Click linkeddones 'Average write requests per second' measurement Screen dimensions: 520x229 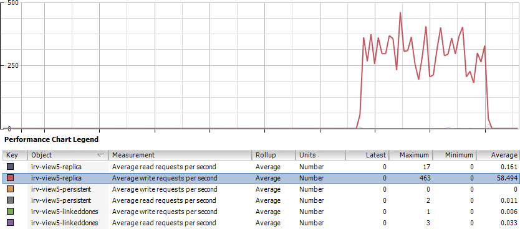pyautogui.click(x=165, y=212)
